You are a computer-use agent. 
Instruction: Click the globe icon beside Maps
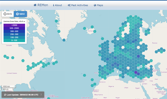95,5
